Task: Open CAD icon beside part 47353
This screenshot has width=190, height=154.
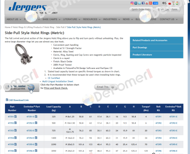Action: (x=15, y=130)
